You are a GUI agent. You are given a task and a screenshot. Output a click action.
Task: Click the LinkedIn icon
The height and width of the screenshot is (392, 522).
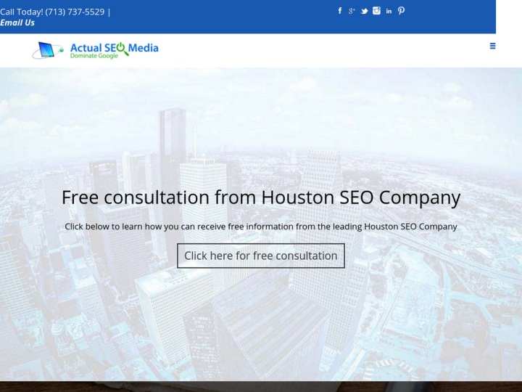pos(389,11)
